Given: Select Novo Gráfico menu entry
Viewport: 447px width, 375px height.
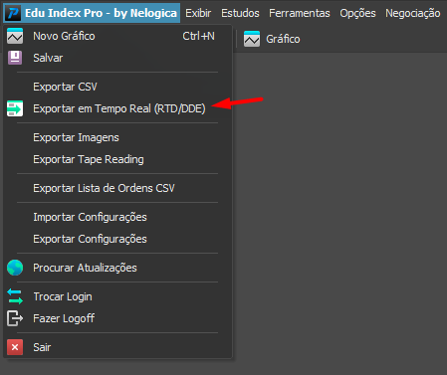Looking at the screenshot, I should [117, 36].
